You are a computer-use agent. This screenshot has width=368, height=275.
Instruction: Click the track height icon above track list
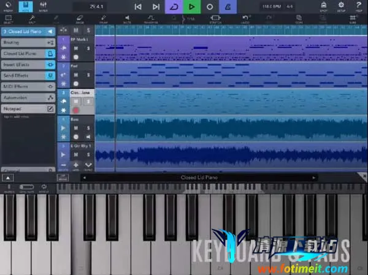click(x=63, y=30)
